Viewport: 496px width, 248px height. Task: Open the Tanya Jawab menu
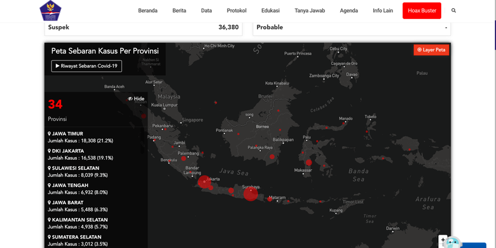[x=310, y=10]
